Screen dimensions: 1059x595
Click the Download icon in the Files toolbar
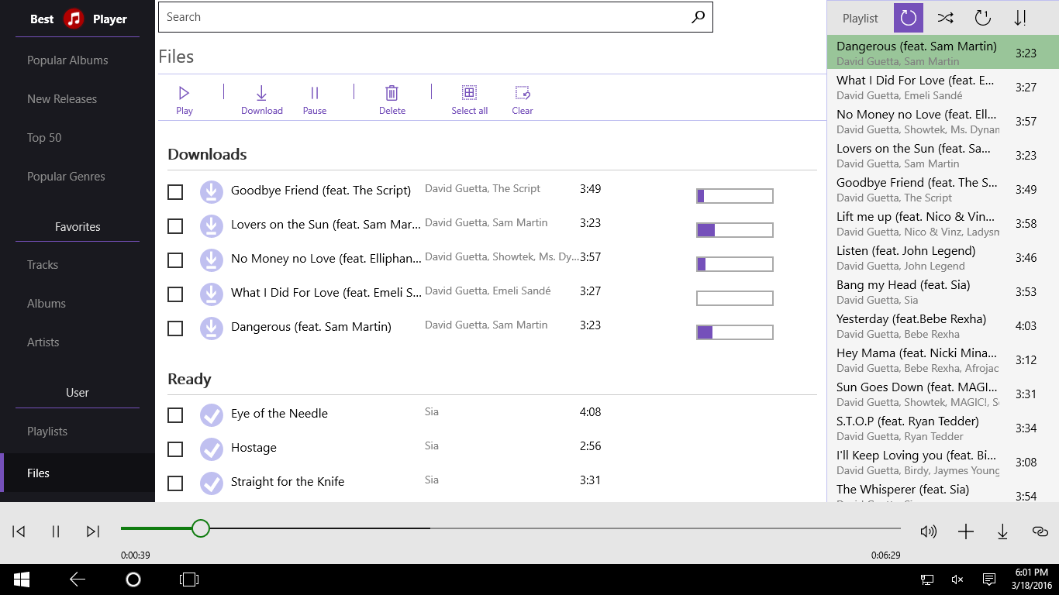point(261,98)
